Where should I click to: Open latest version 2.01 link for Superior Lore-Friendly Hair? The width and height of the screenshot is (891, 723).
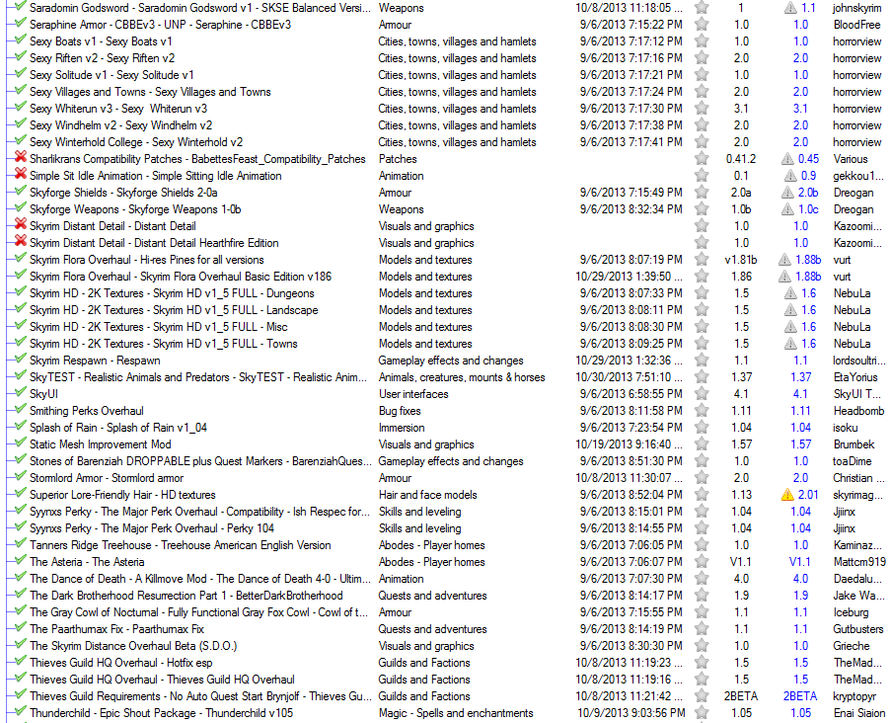click(808, 495)
